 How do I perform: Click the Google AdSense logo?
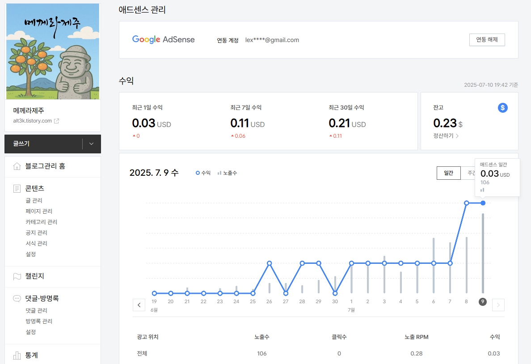pos(163,39)
